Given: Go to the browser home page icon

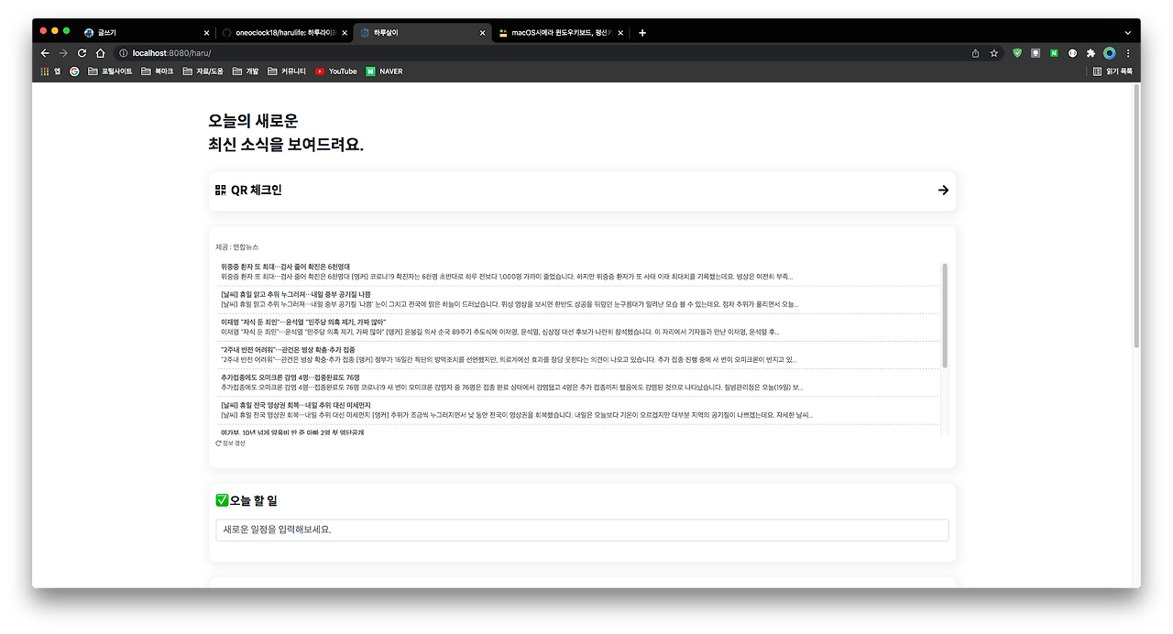Looking at the screenshot, I should coord(101,53).
